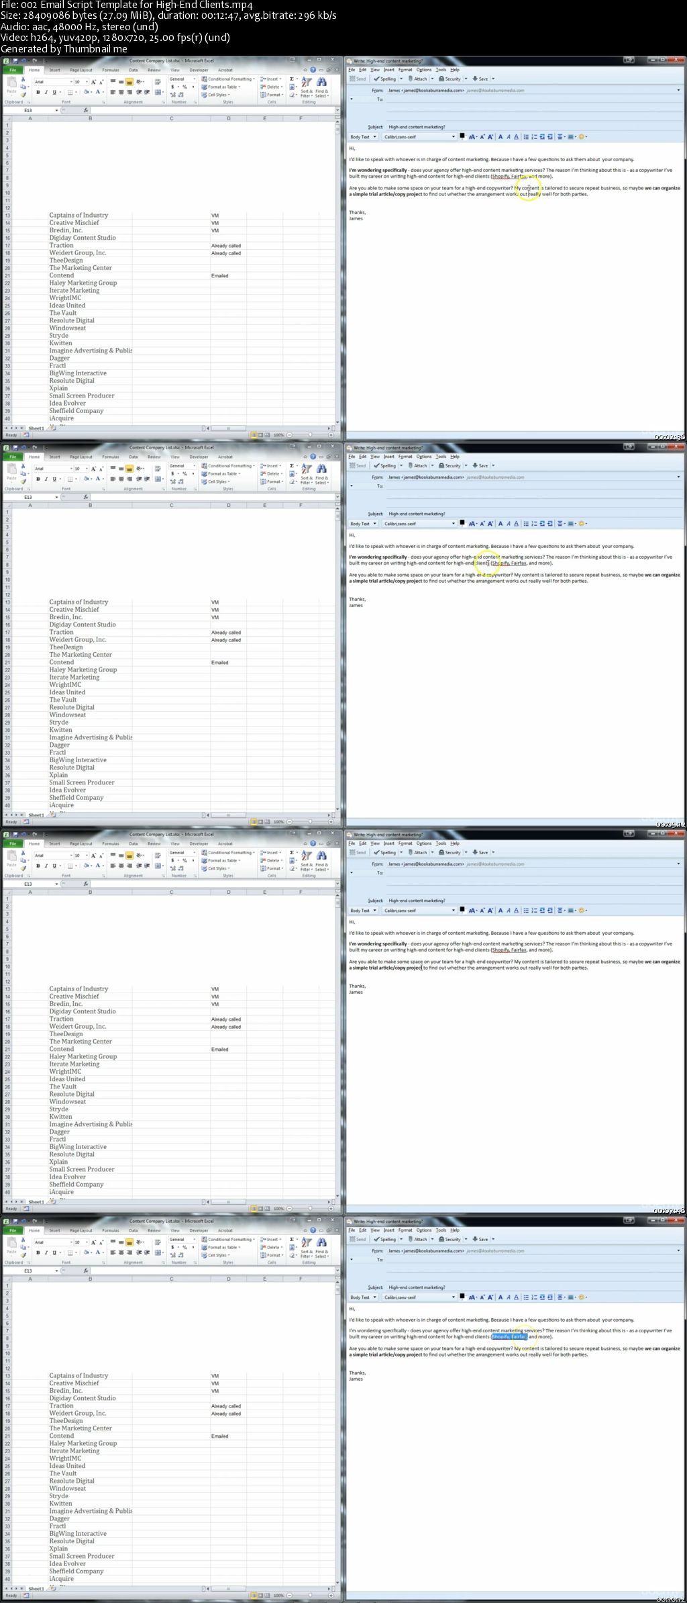This screenshot has width=687, height=1603.
Task: Toggle email Italic A button in second frame
Action: point(508,524)
